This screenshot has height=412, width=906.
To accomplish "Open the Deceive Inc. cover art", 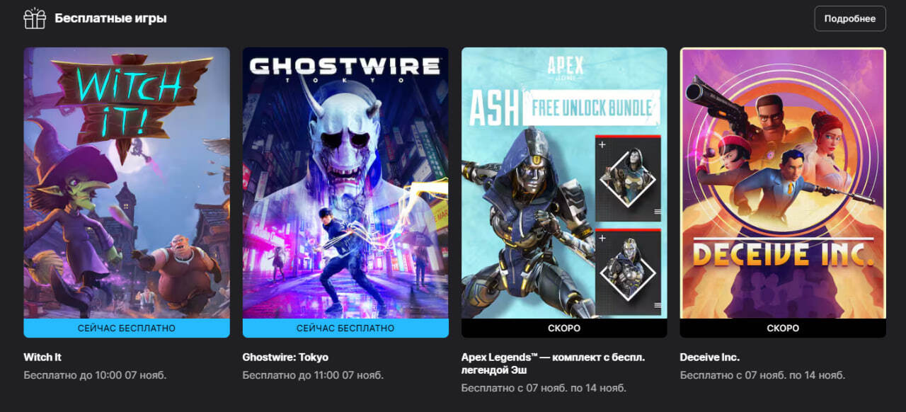I will [783, 183].
